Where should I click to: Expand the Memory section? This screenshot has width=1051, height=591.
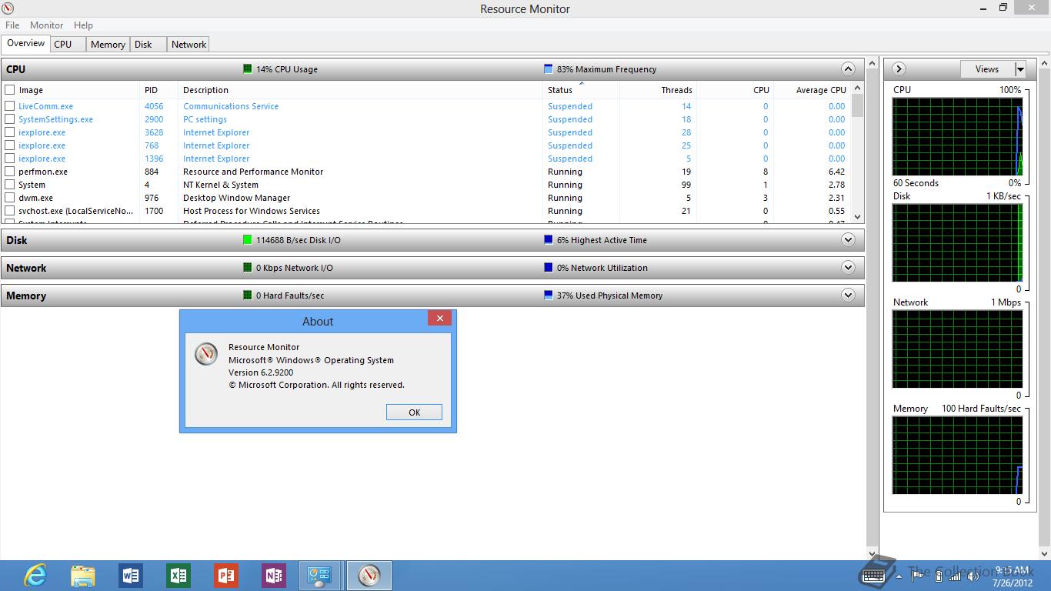(848, 295)
